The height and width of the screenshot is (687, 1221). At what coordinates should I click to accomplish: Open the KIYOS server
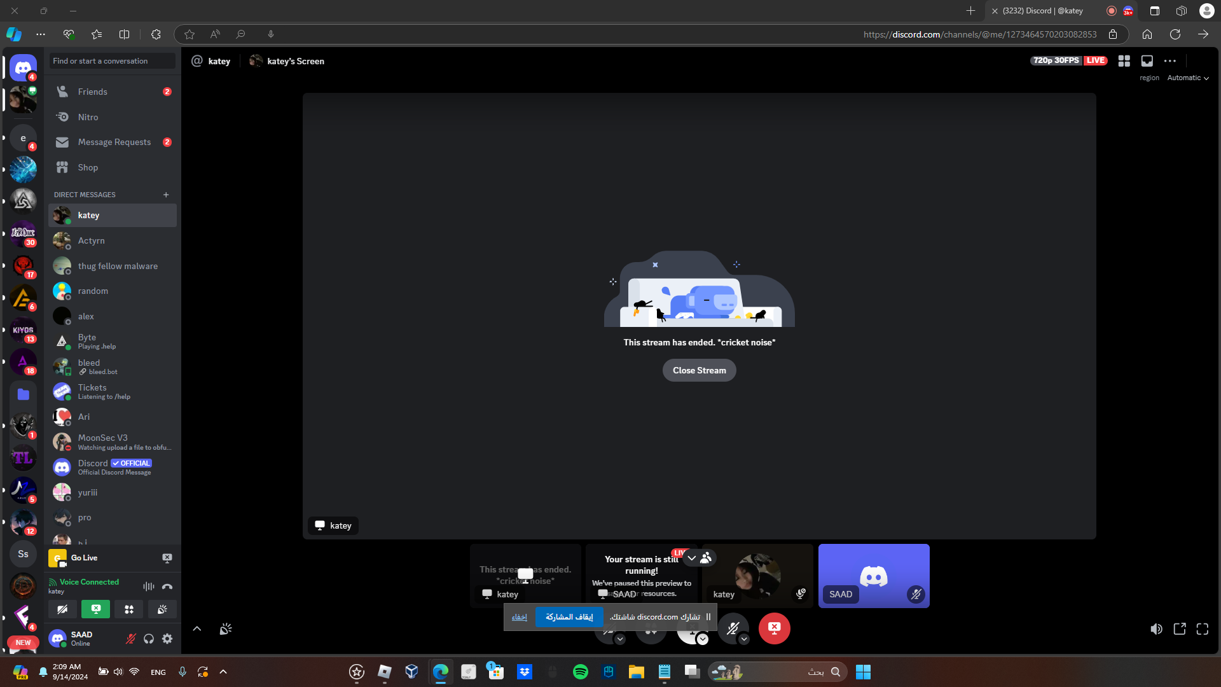[23, 330]
